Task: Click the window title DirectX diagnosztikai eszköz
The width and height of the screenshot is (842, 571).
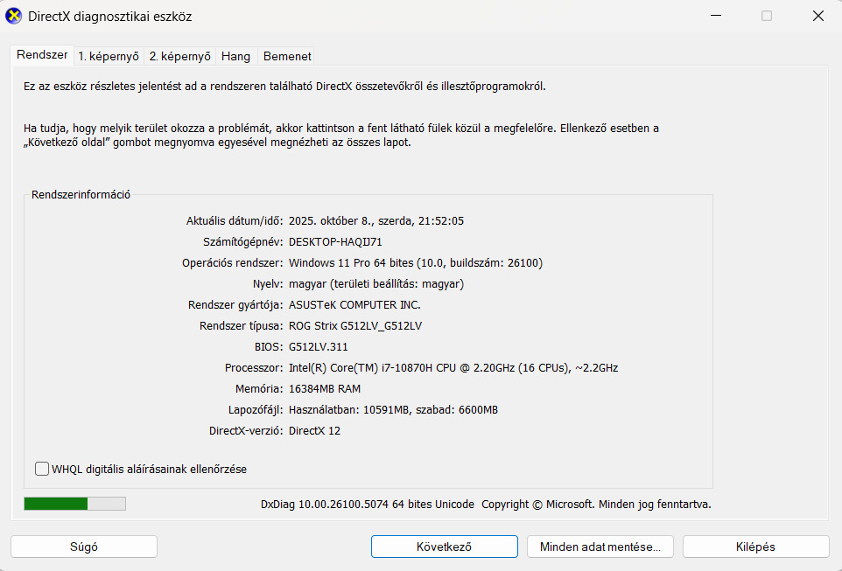Action: (x=109, y=16)
